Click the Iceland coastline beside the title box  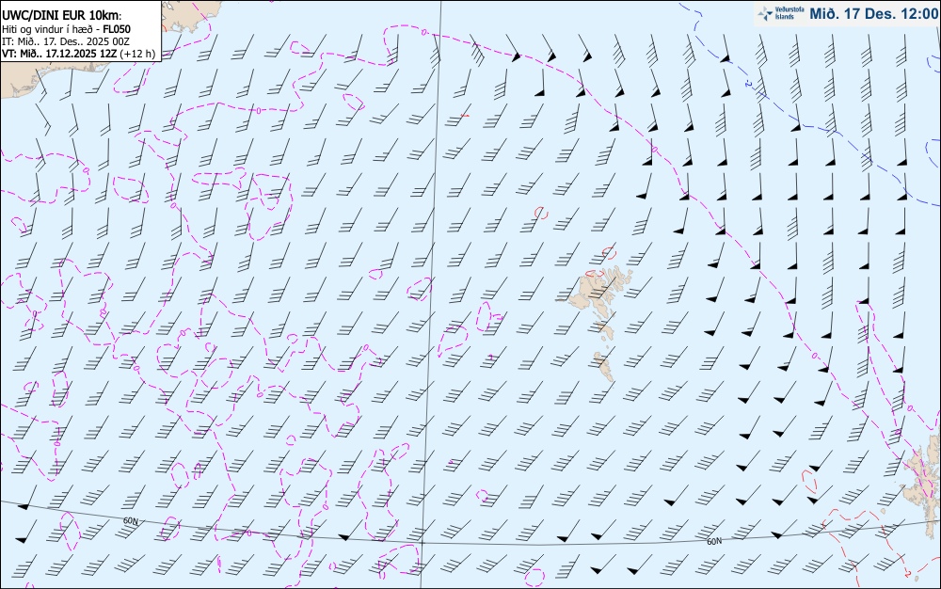[191, 18]
